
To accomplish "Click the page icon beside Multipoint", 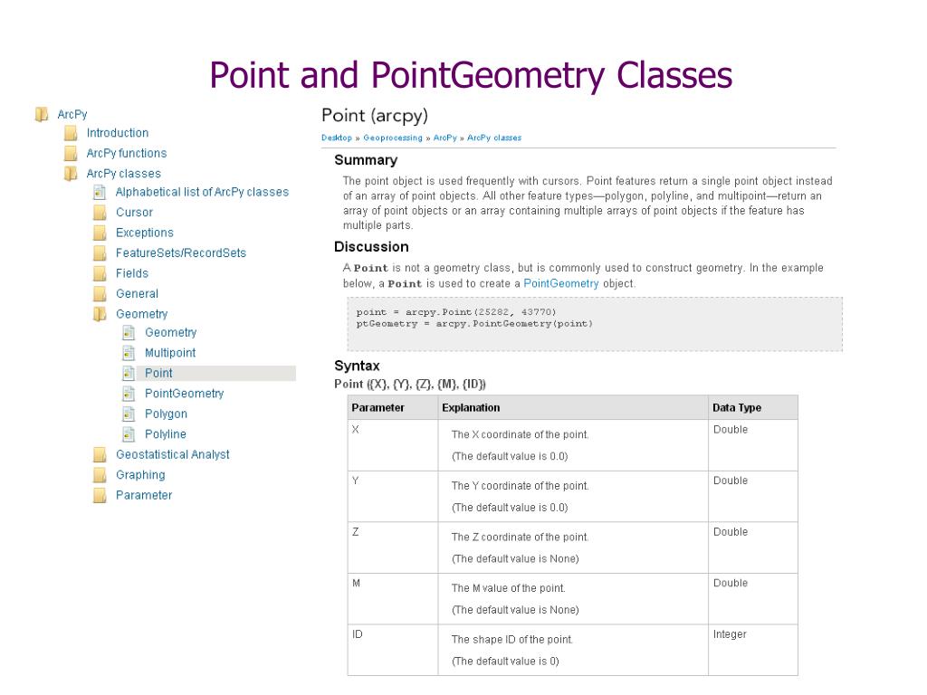I will [x=129, y=354].
